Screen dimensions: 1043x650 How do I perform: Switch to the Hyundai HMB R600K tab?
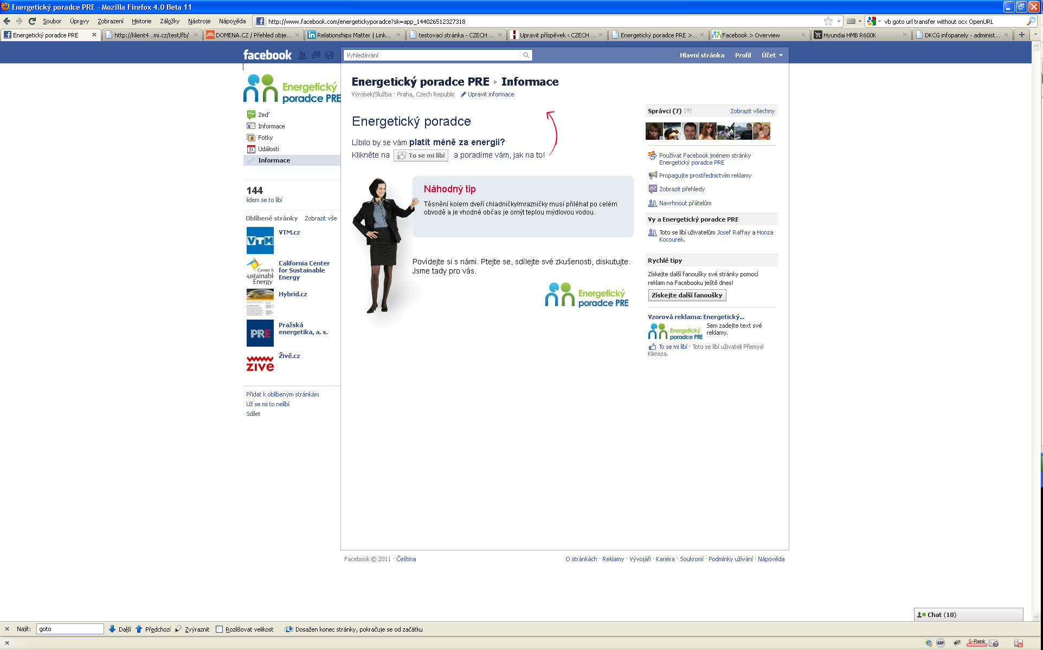coord(861,35)
